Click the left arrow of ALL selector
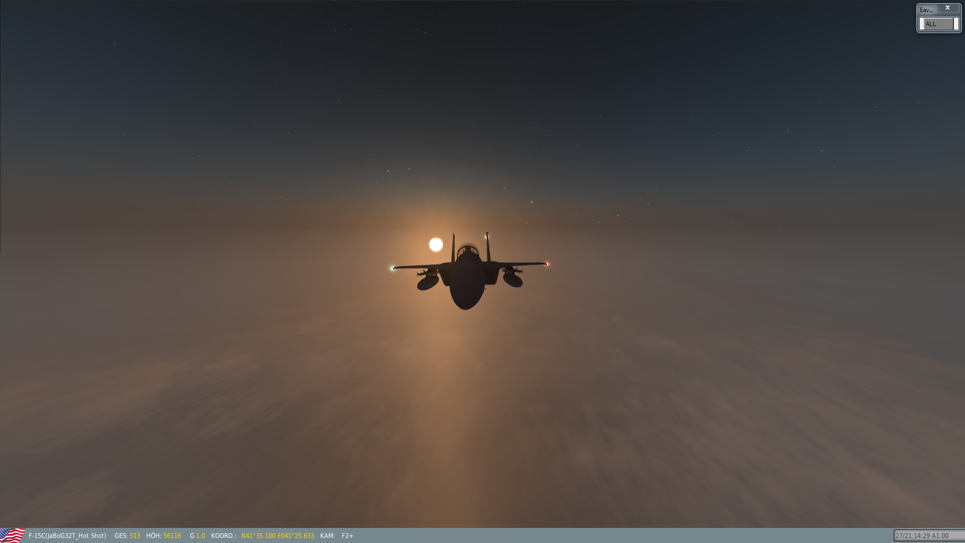Viewport: 965px width, 543px height. pyautogui.click(x=922, y=24)
